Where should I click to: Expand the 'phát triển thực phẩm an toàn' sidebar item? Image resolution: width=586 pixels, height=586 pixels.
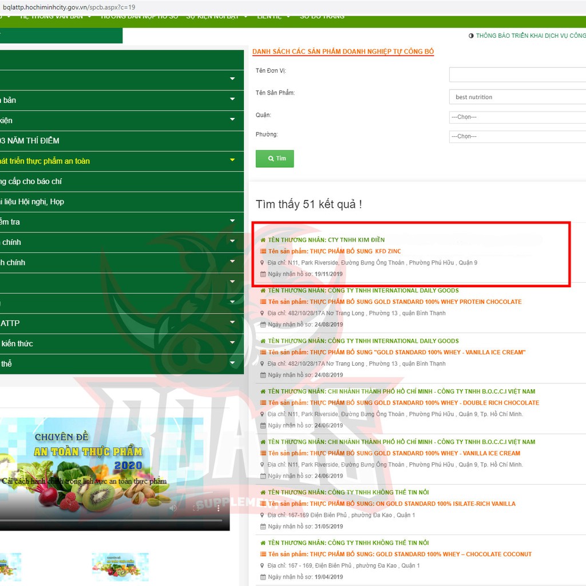(x=232, y=161)
